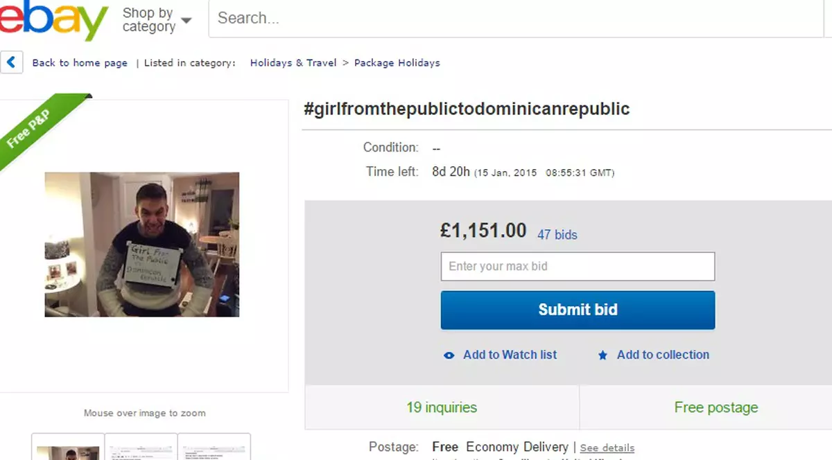Select the second thumbnail below the photo
This screenshot has width=832, height=460.
pos(141,448)
